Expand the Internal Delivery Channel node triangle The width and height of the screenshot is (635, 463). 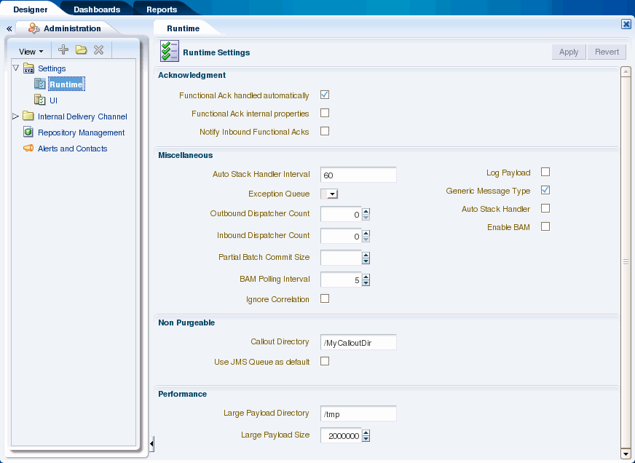tap(16, 116)
